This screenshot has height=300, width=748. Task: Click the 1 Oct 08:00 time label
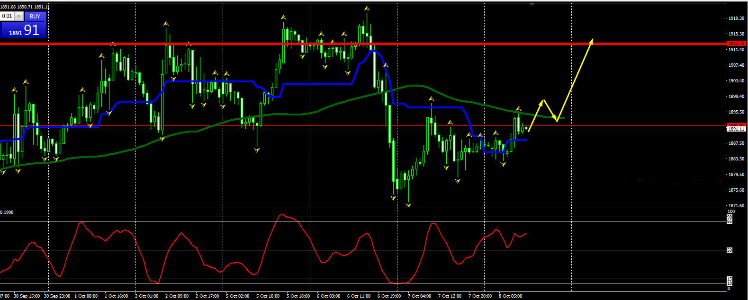(x=86, y=296)
